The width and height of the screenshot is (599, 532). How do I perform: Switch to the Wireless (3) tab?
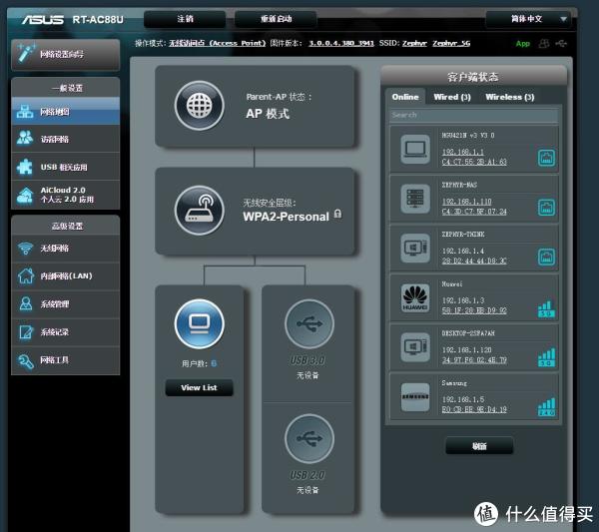point(510,97)
